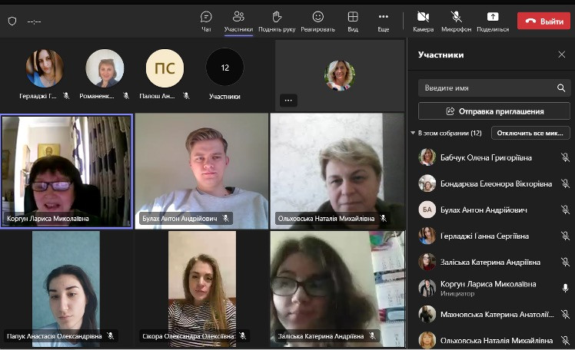Select Булах Антон Андрійович in participants list
Viewport: 575px width, 350px height.
(x=490, y=210)
